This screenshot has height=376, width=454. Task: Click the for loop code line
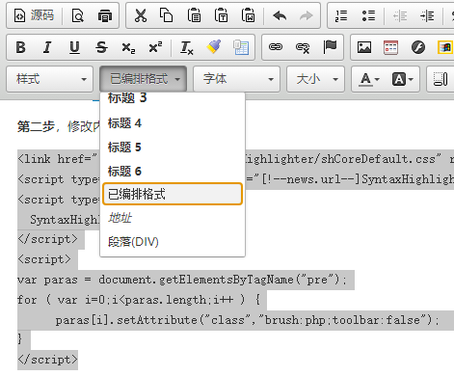(139, 300)
